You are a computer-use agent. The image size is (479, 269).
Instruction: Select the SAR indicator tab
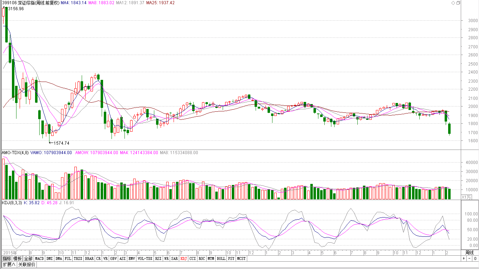175,258
